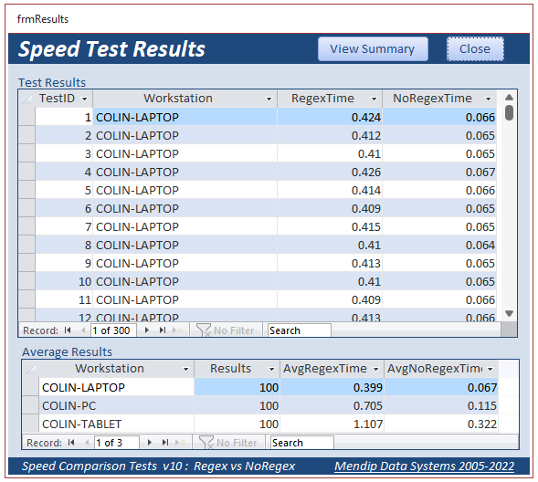Click AvgRegexTime value 0.399
Screen dimensions: 538x482
(332, 387)
